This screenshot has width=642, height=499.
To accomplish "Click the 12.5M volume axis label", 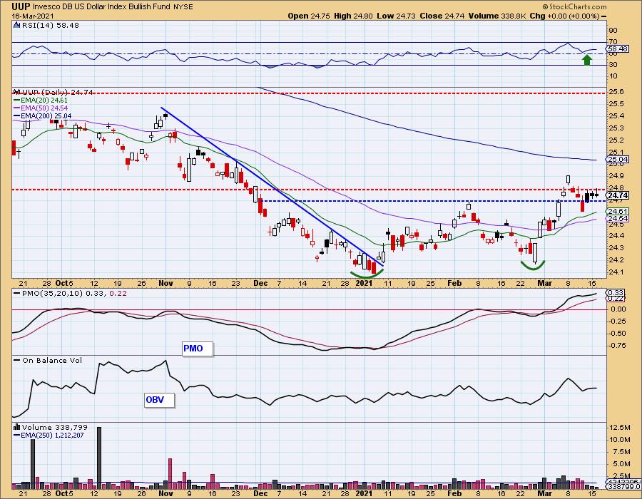I will click(x=620, y=428).
